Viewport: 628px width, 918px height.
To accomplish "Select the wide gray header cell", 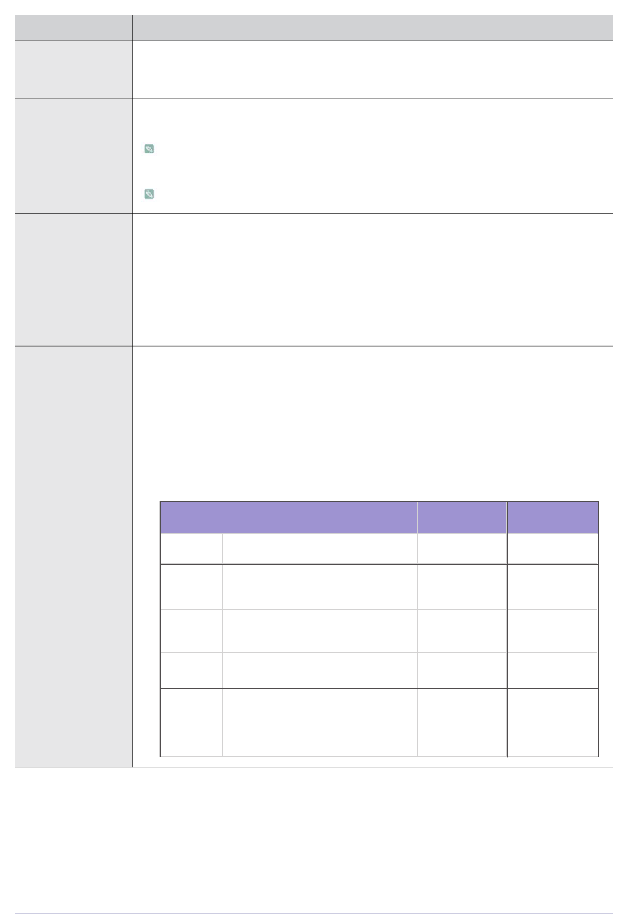I will pos(373,28).
